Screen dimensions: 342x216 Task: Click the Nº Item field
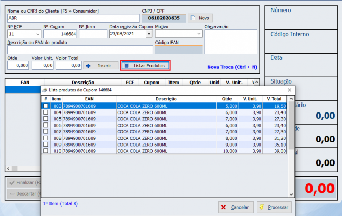93,34
